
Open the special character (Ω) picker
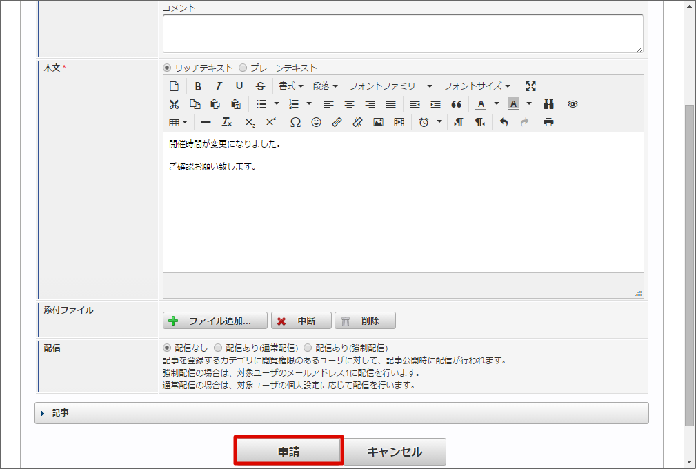pos(296,122)
